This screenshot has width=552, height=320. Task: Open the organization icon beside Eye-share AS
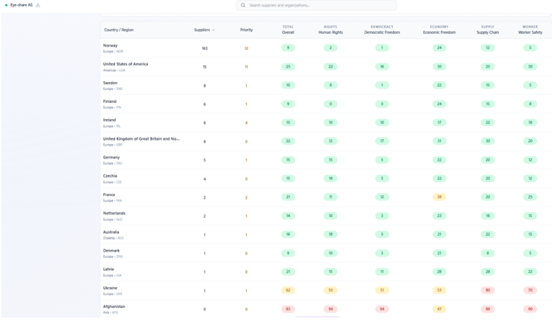(x=38, y=6)
